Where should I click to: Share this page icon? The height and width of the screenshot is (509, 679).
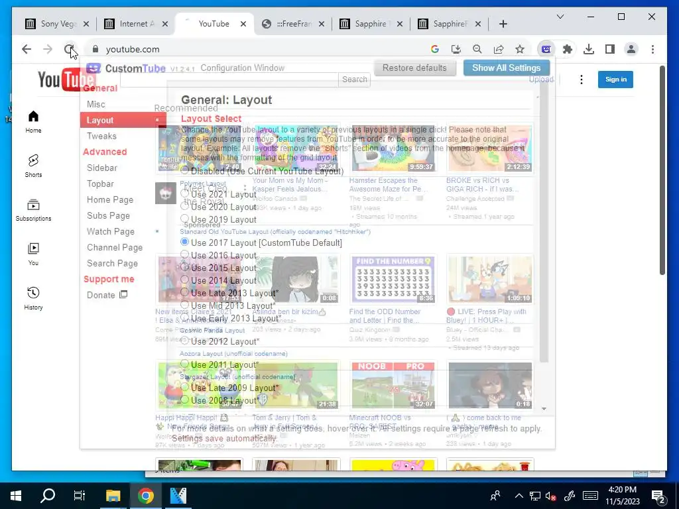(499, 49)
